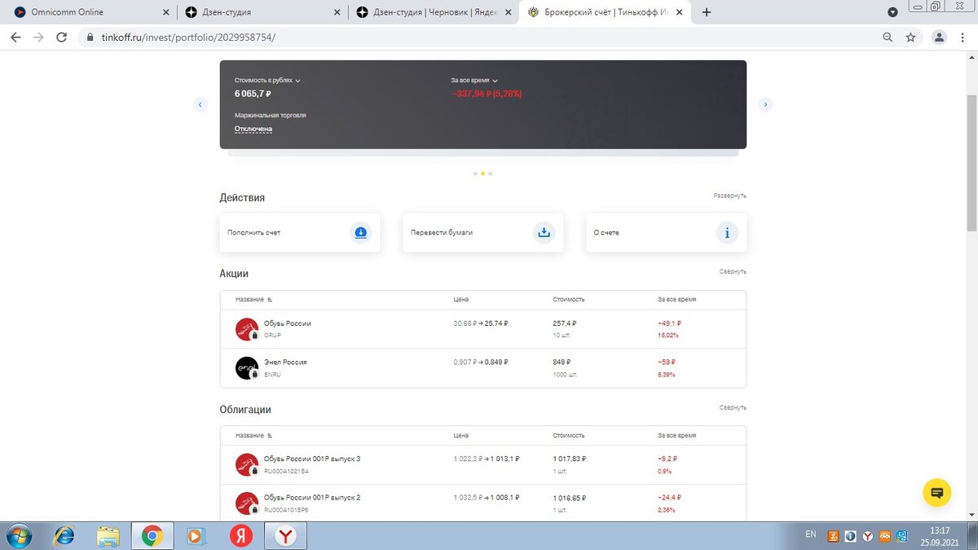Click portfolio value 6 065,7 ₽
Screen dimensions: 978x550
click(253, 94)
